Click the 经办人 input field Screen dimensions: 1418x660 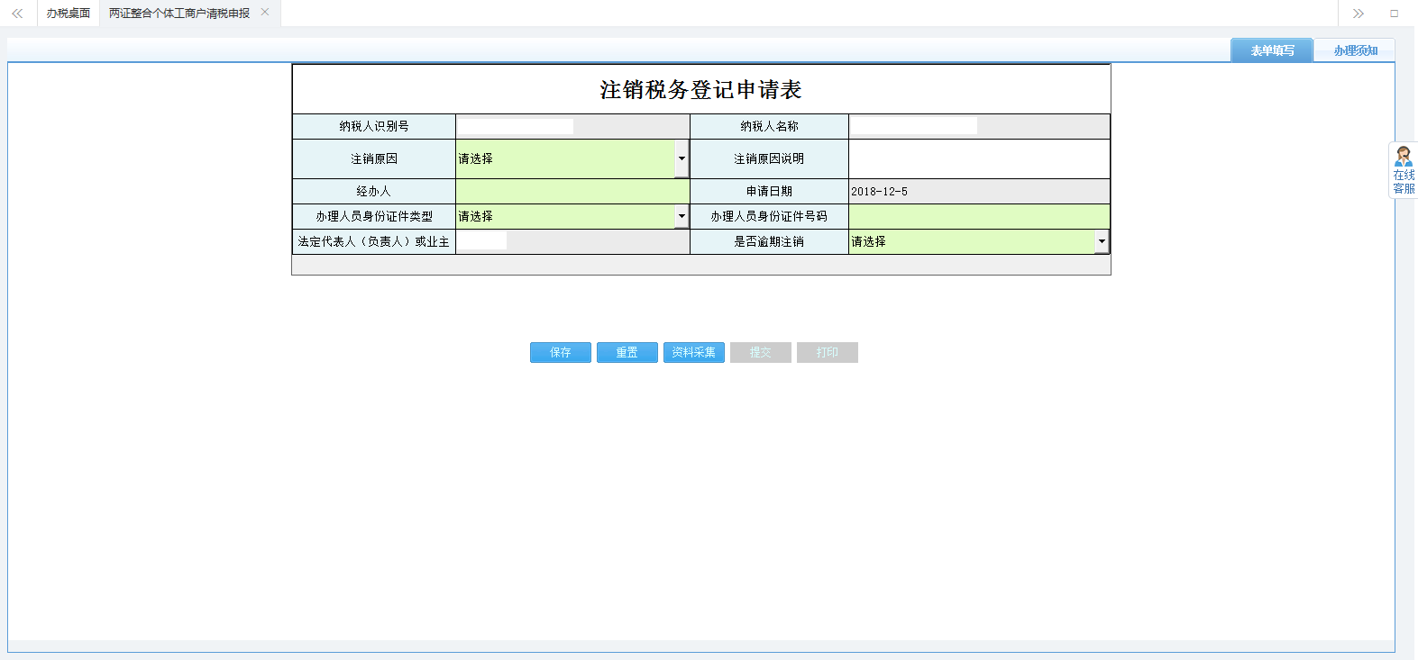tap(572, 191)
